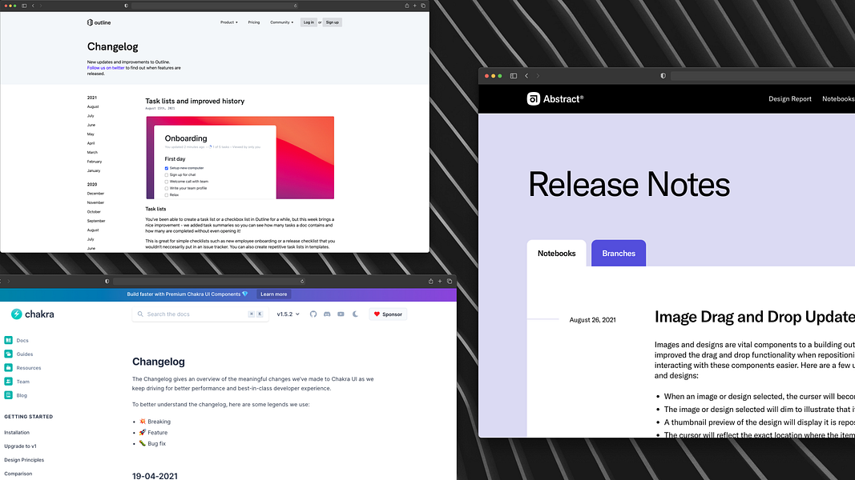Jump to February in Outline's changelog archive
This screenshot has width=855, height=480.
[x=95, y=162]
